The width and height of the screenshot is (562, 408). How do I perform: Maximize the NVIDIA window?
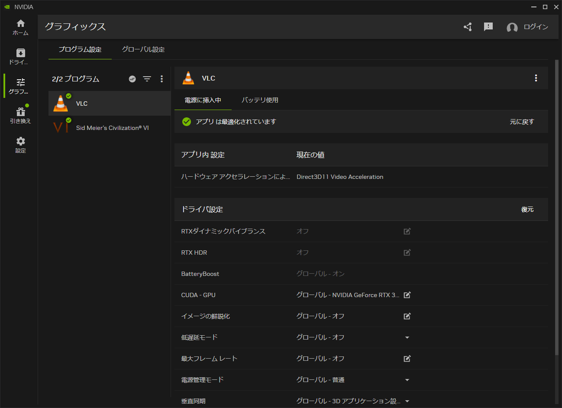[x=545, y=7]
